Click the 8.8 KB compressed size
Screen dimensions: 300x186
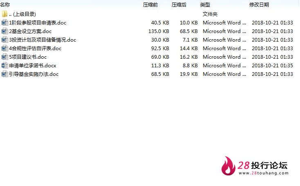pyautogui.click(x=190, y=66)
